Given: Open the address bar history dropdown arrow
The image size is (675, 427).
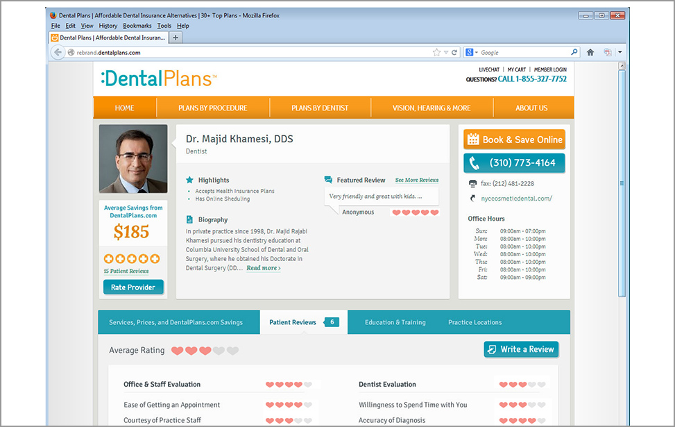Looking at the screenshot, I should point(446,52).
